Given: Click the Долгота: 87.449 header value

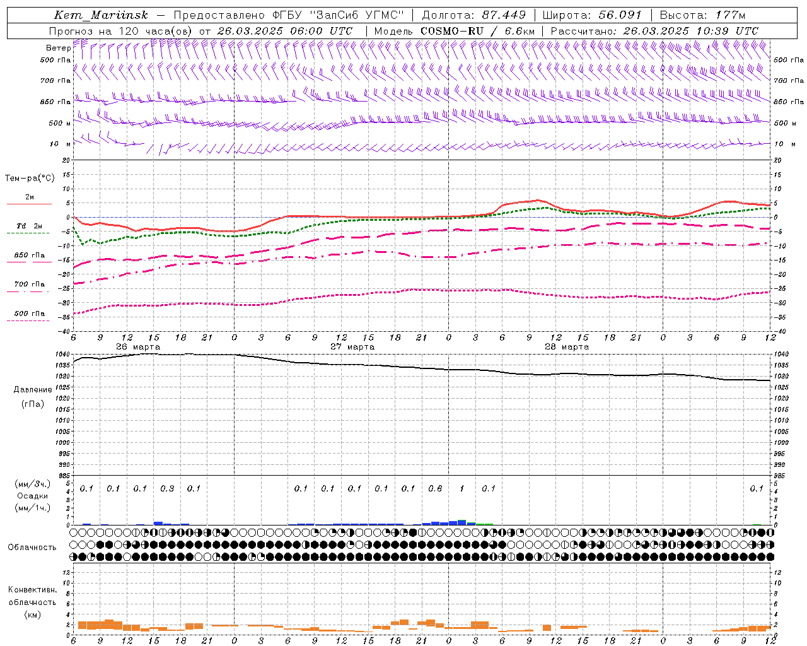Looking at the screenshot, I should (474, 15).
